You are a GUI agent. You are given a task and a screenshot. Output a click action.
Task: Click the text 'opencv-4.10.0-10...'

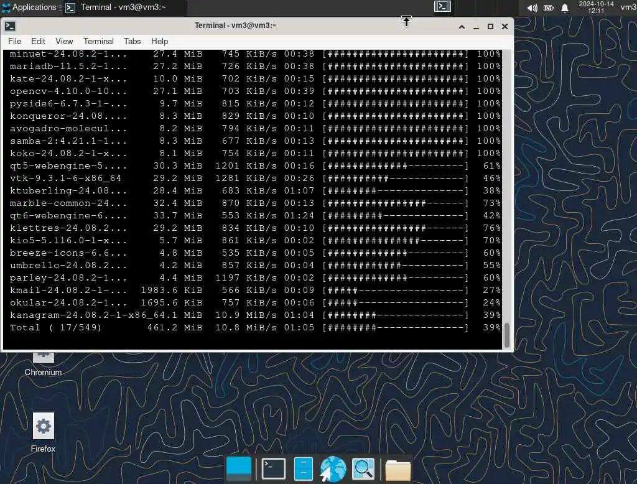coord(68,91)
